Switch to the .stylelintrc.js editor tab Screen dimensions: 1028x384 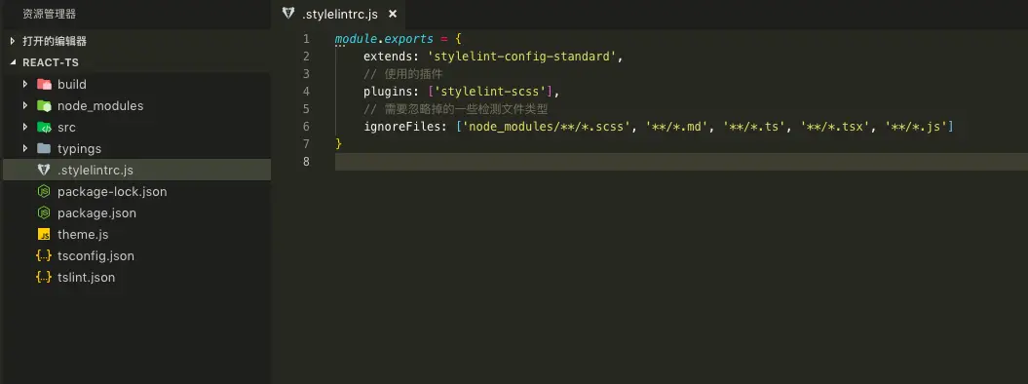point(340,14)
